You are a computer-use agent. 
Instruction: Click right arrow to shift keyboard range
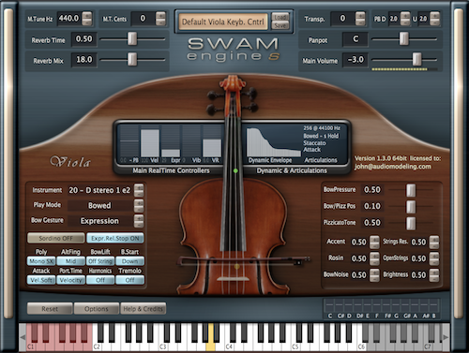point(446,337)
